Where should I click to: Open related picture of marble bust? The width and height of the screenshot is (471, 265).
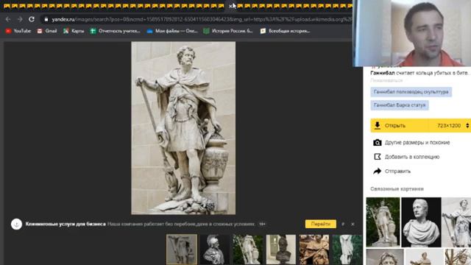click(421, 222)
